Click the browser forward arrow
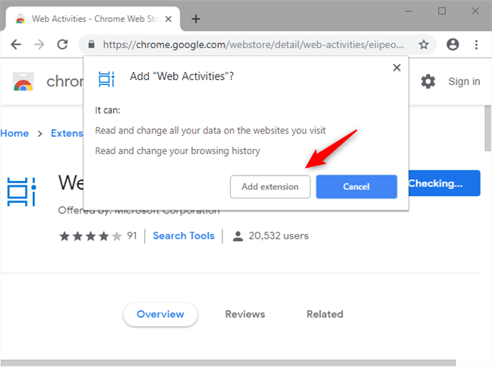The image size is (492, 367). pos(39,45)
